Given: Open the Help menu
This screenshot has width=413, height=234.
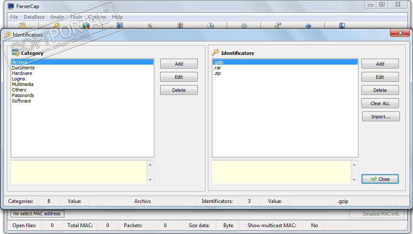Looking at the screenshot, I should (x=117, y=17).
